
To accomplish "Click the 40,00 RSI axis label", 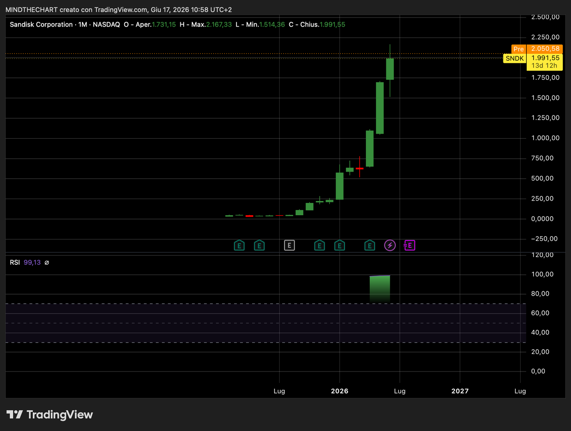I will [541, 333].
